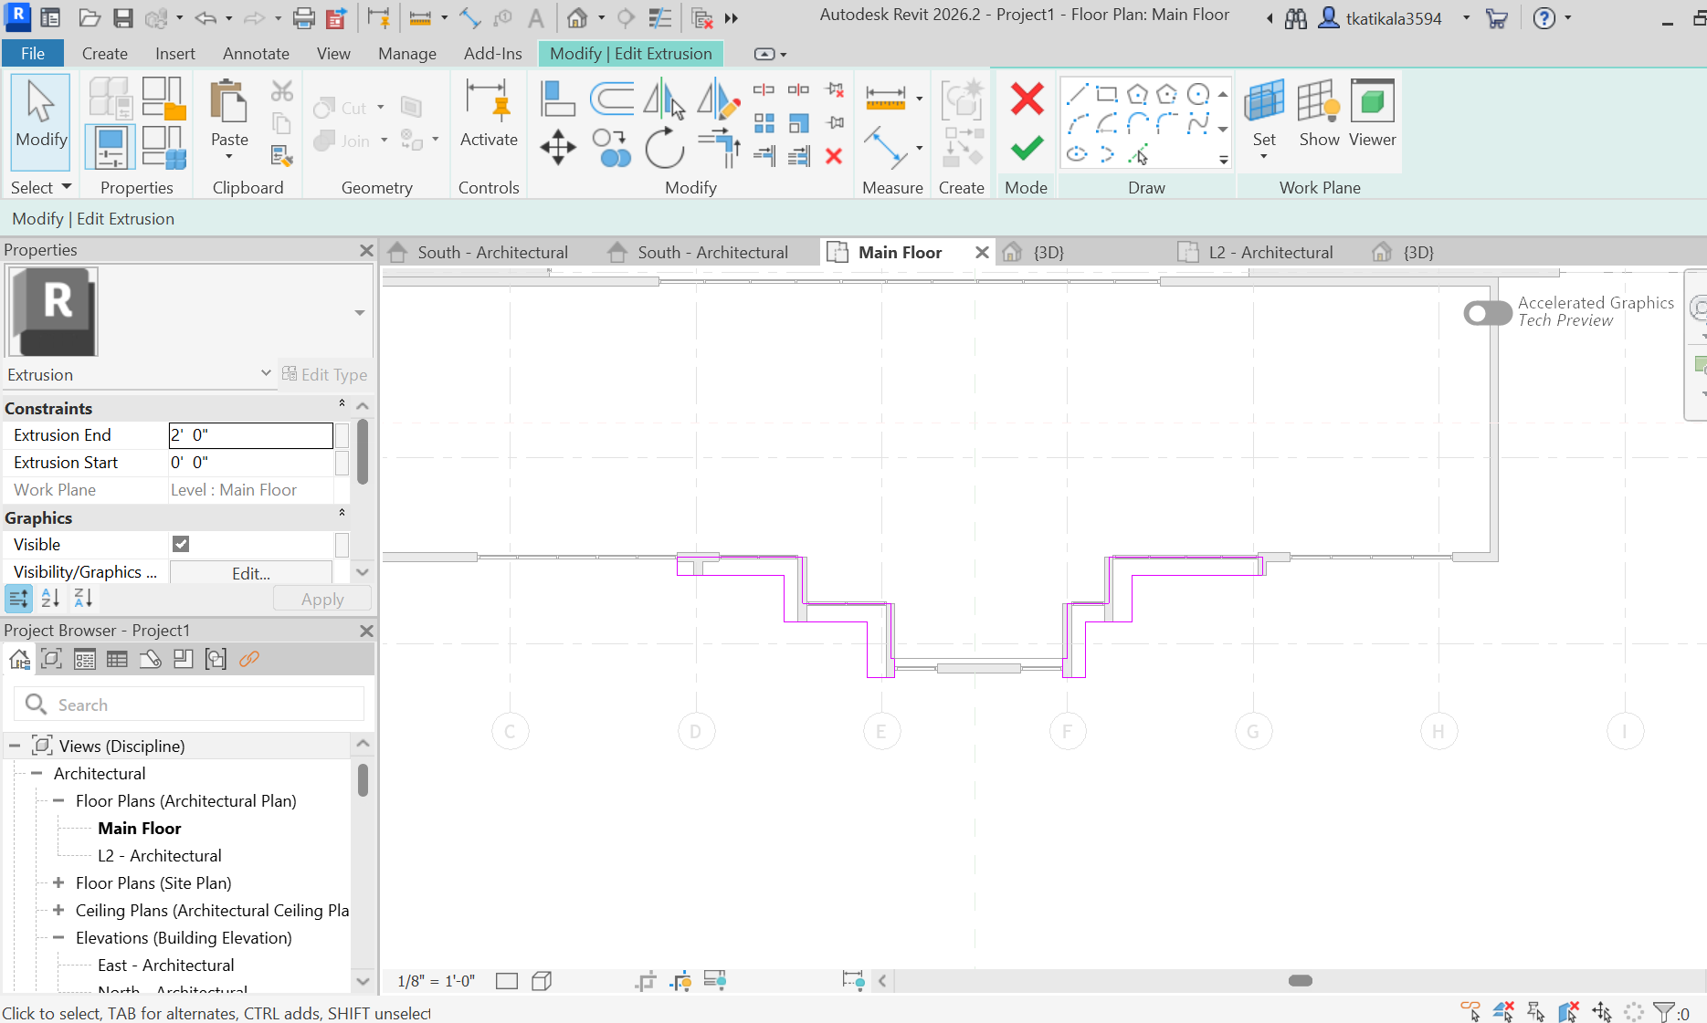Viewport: 1707px width, 1023px height.
Task: Collapse Elevations (Building Elevation) node
Action: tap(58, 937)
